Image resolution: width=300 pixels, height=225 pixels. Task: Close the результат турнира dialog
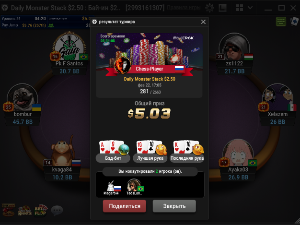pyautogui.click(x=203, y=22)
